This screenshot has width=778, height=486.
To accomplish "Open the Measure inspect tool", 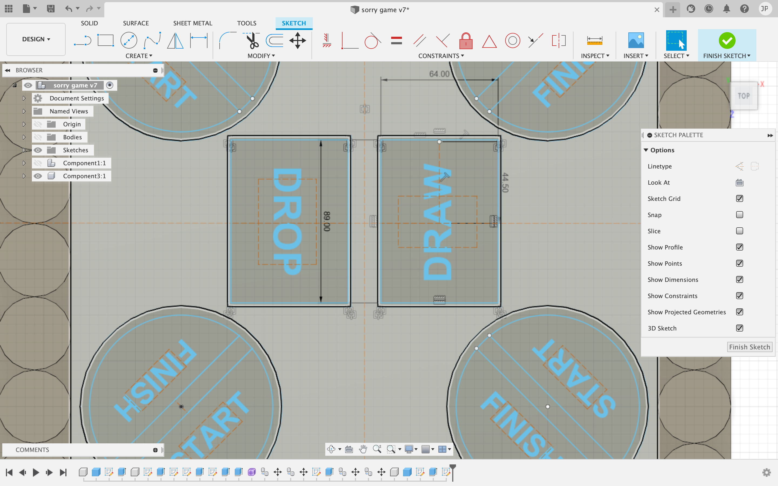I will tap(594, 41).
